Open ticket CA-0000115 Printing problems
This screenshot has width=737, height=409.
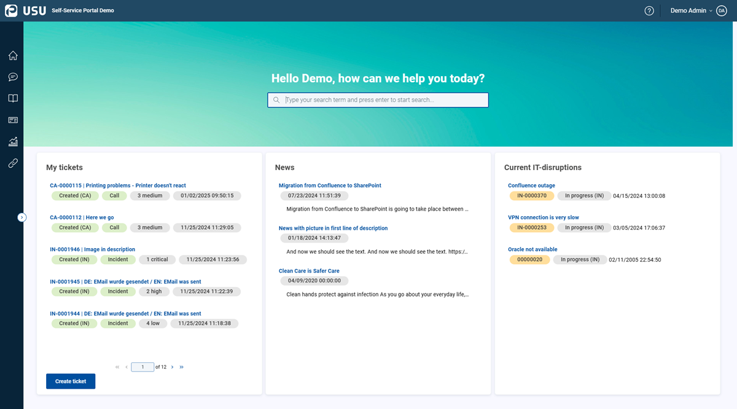118,185
